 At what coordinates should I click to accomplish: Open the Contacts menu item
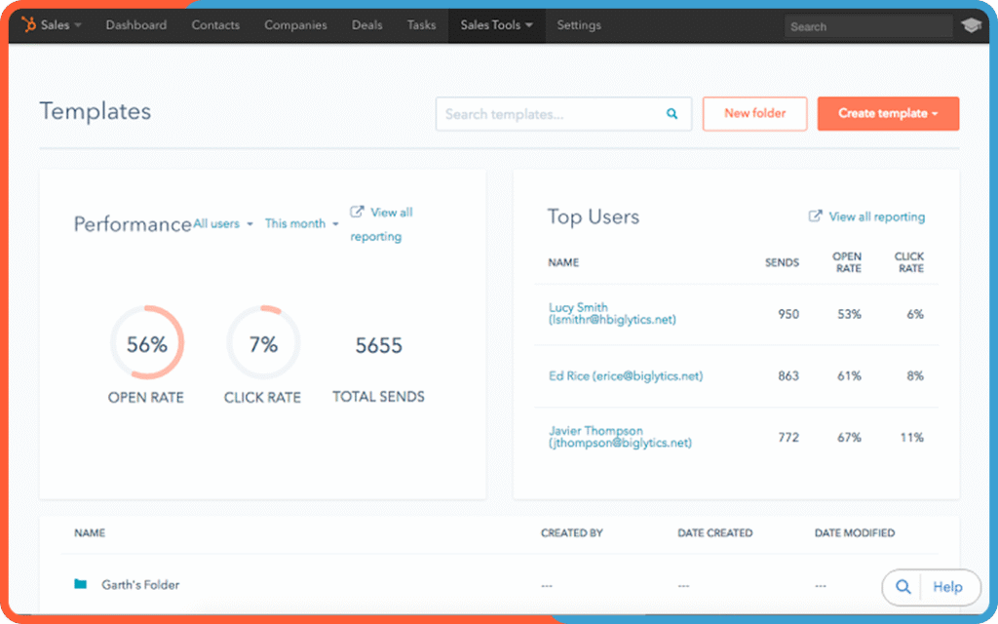[215, 25]
